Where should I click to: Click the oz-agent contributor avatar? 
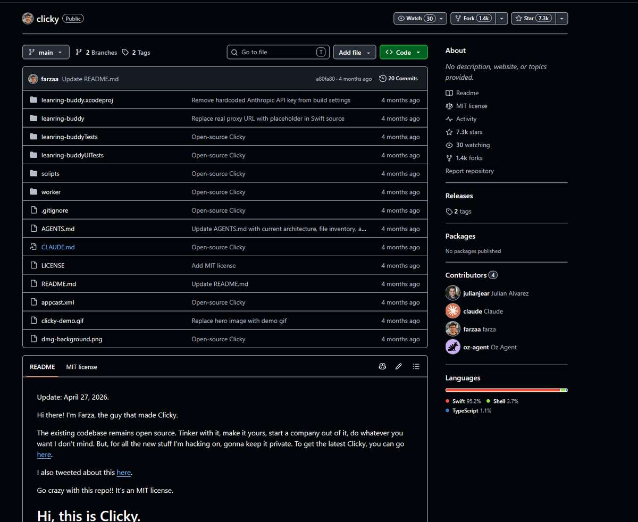[453, 347]
